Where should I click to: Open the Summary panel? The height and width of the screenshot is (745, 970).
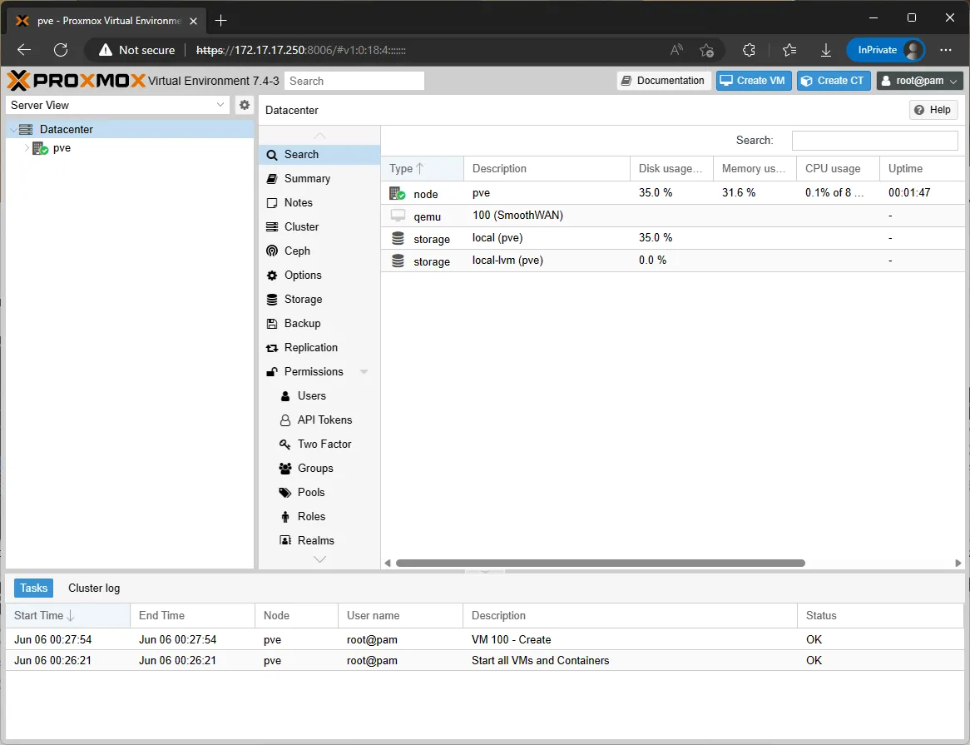(319, 179)
